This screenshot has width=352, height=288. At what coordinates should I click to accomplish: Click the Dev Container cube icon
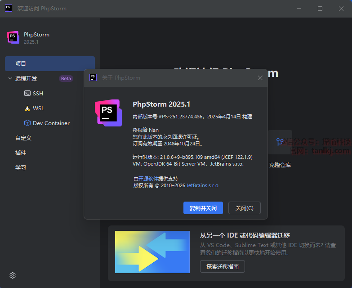coord(27,123)
